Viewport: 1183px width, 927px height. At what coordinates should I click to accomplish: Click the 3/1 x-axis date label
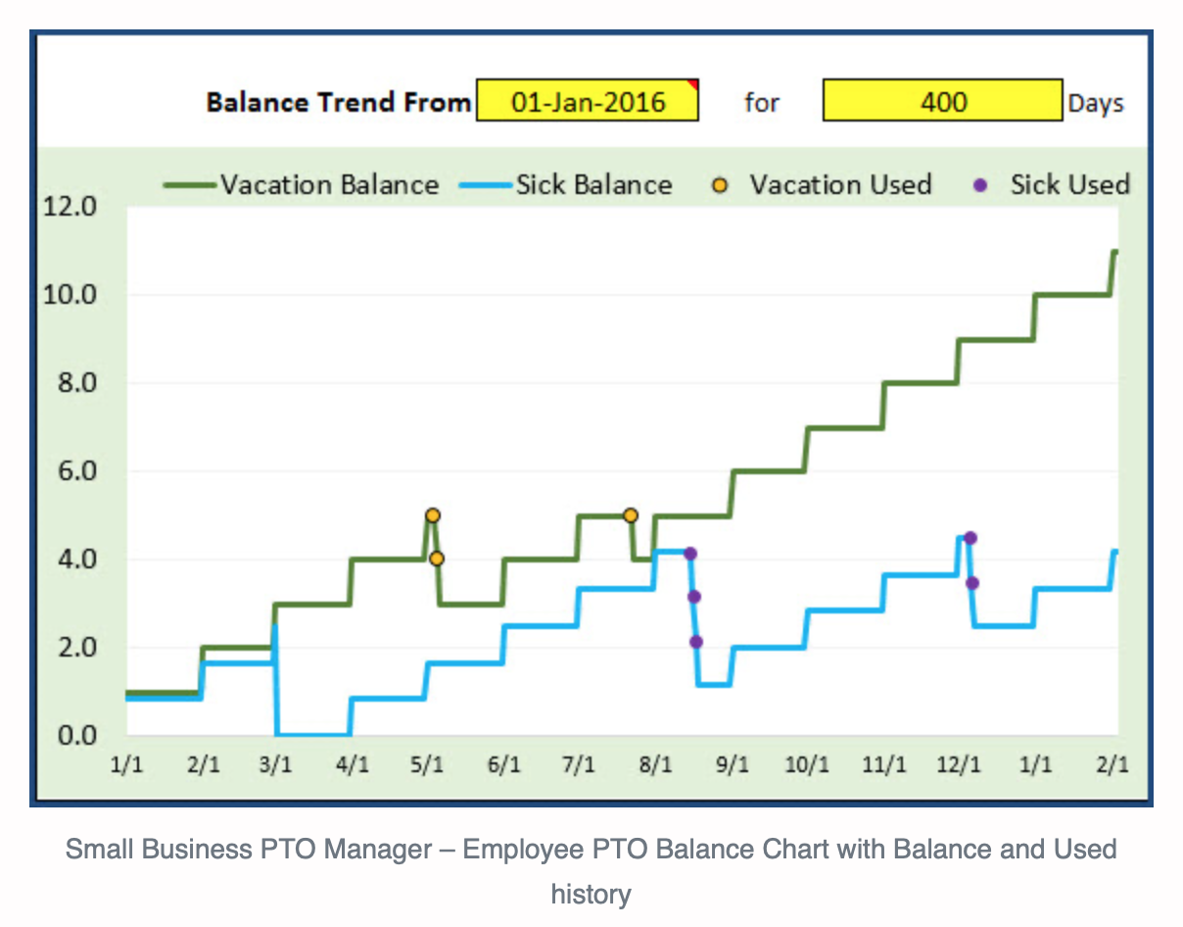click(278, 765)
